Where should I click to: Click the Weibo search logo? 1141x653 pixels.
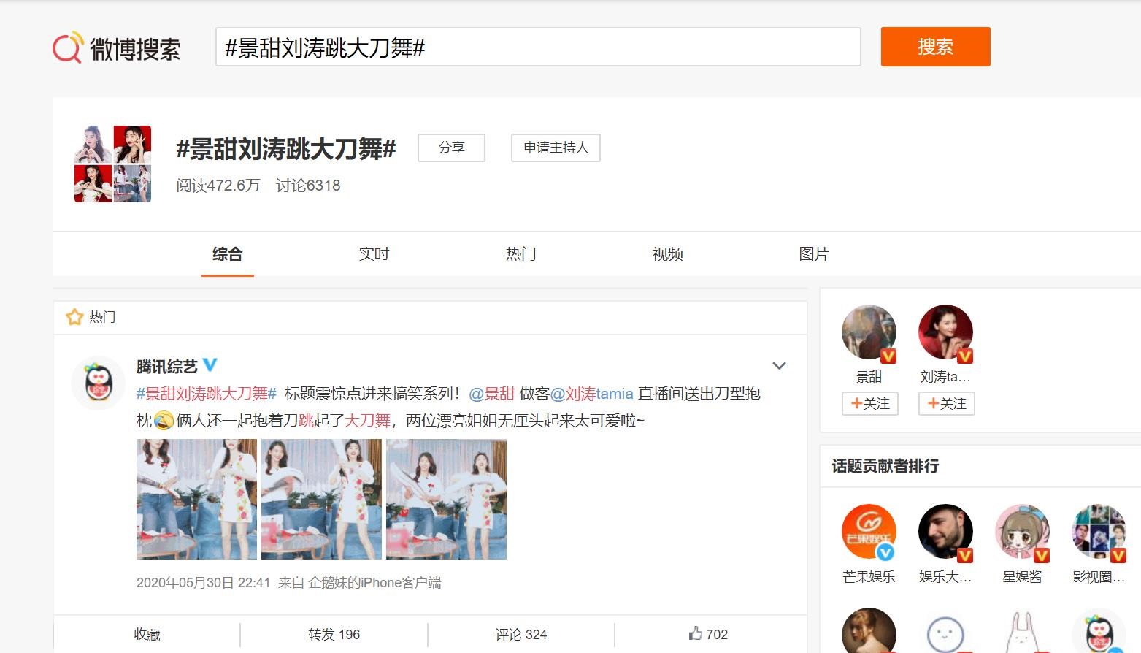[x=116, y=48]
